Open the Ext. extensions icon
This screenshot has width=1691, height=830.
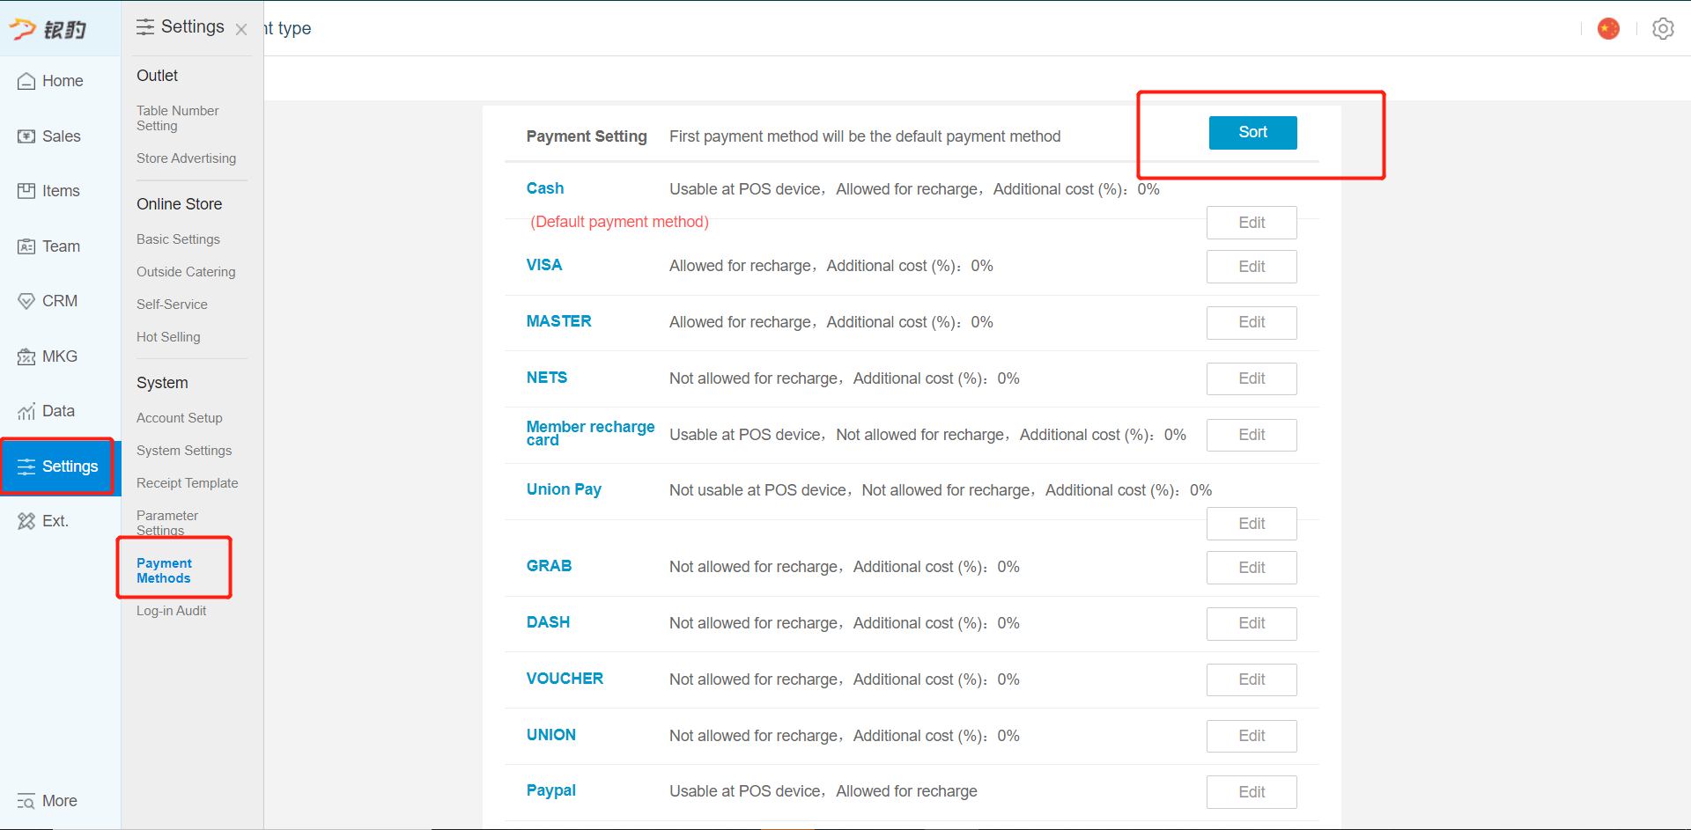point(26,521)
